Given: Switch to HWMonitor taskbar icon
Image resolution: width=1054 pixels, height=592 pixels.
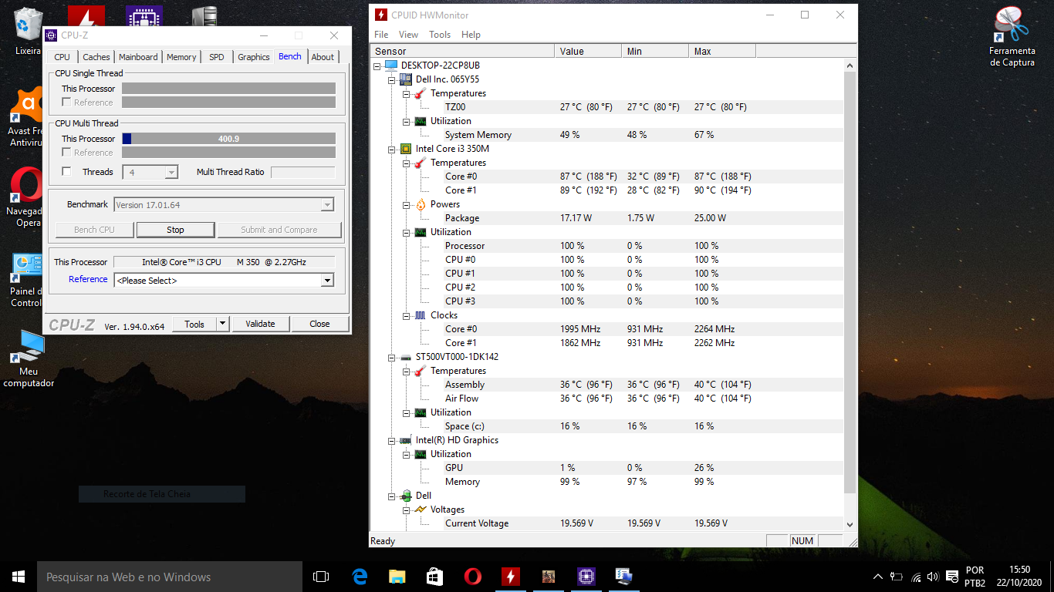Looking at the screenshot, I should pyautogui.click(x=510, y=577).
